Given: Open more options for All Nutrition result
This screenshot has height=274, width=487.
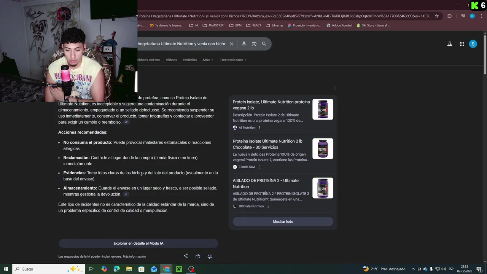Looking at the screenshot, I should click(260, 127).
